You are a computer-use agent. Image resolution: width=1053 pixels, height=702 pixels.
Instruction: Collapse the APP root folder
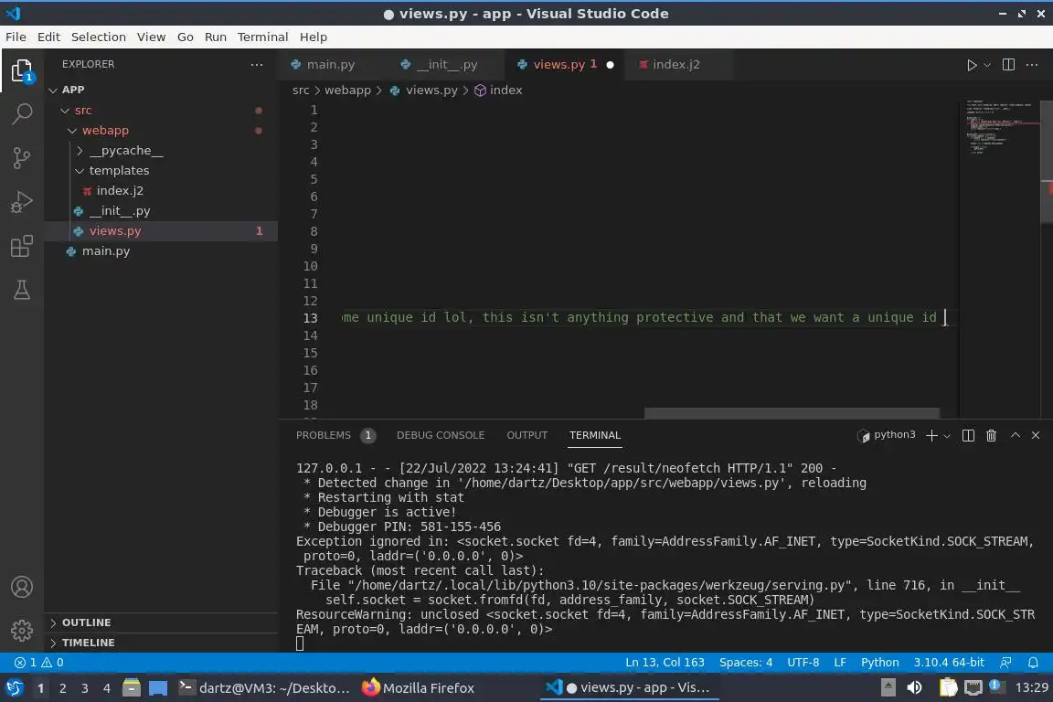[161, 90]
